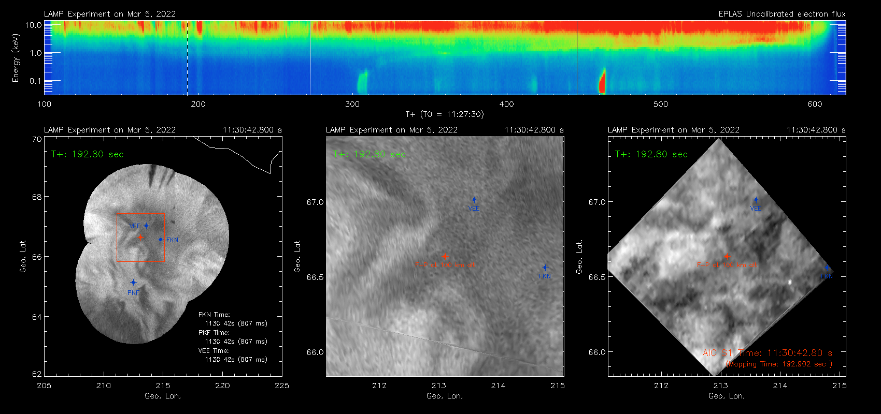
Task: Click the white vertical line near T+ 272 in spectrogram
Action: click(310, 57)
